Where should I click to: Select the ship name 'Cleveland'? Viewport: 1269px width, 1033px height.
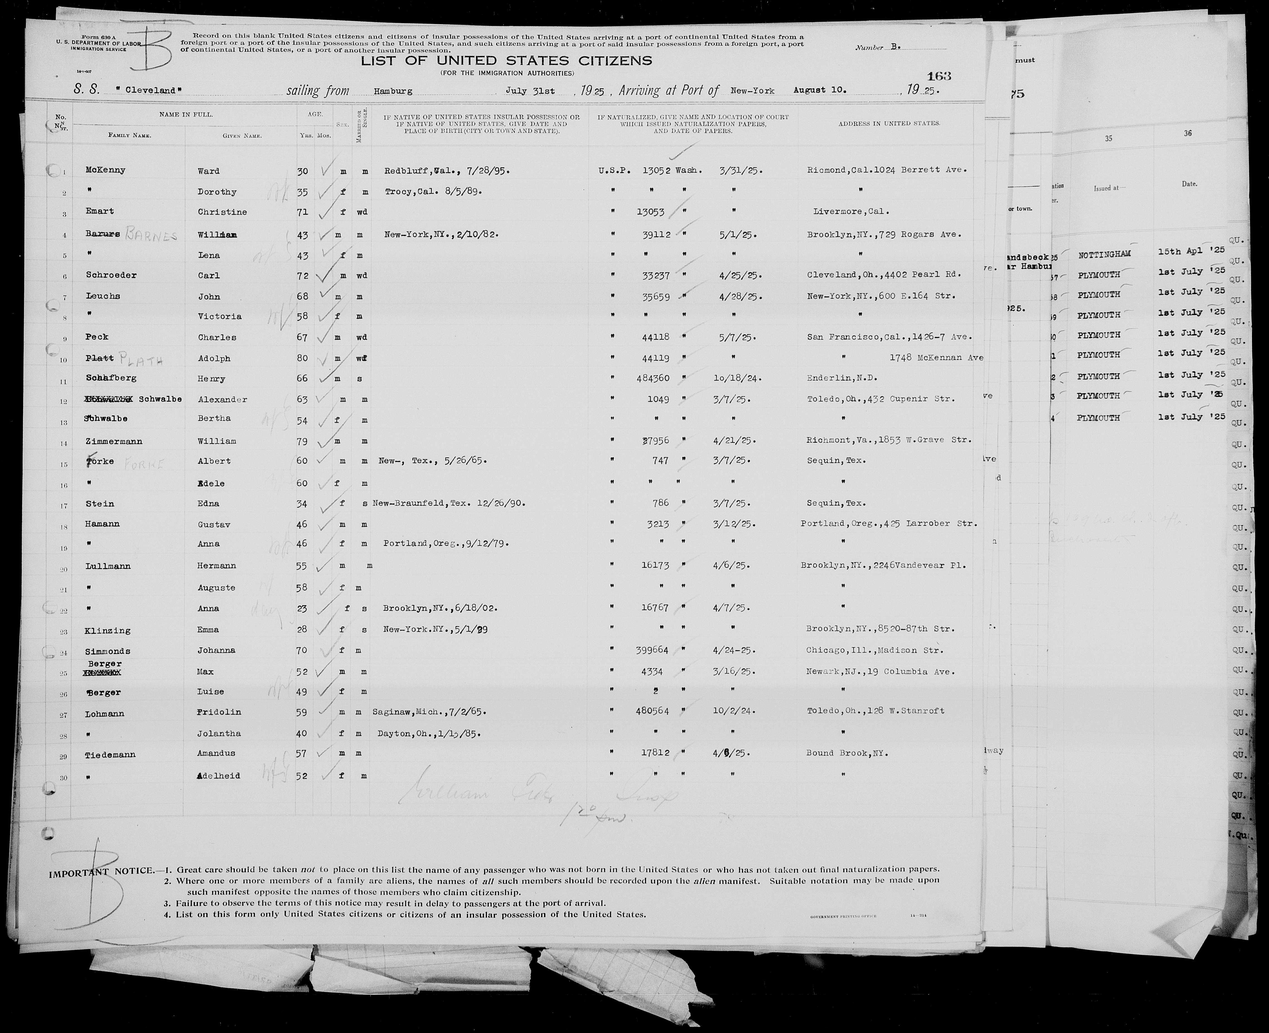[149, 90]
